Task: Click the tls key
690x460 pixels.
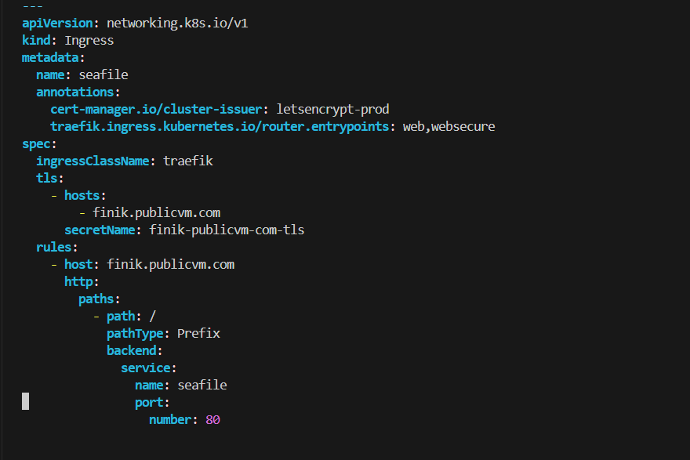Action: click(47, 178)
